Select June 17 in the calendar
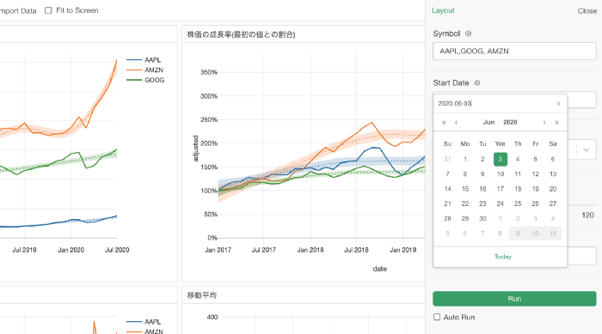 coord(501,189)
